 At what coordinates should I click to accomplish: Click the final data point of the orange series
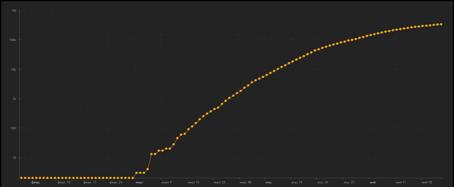click(441, 24)
